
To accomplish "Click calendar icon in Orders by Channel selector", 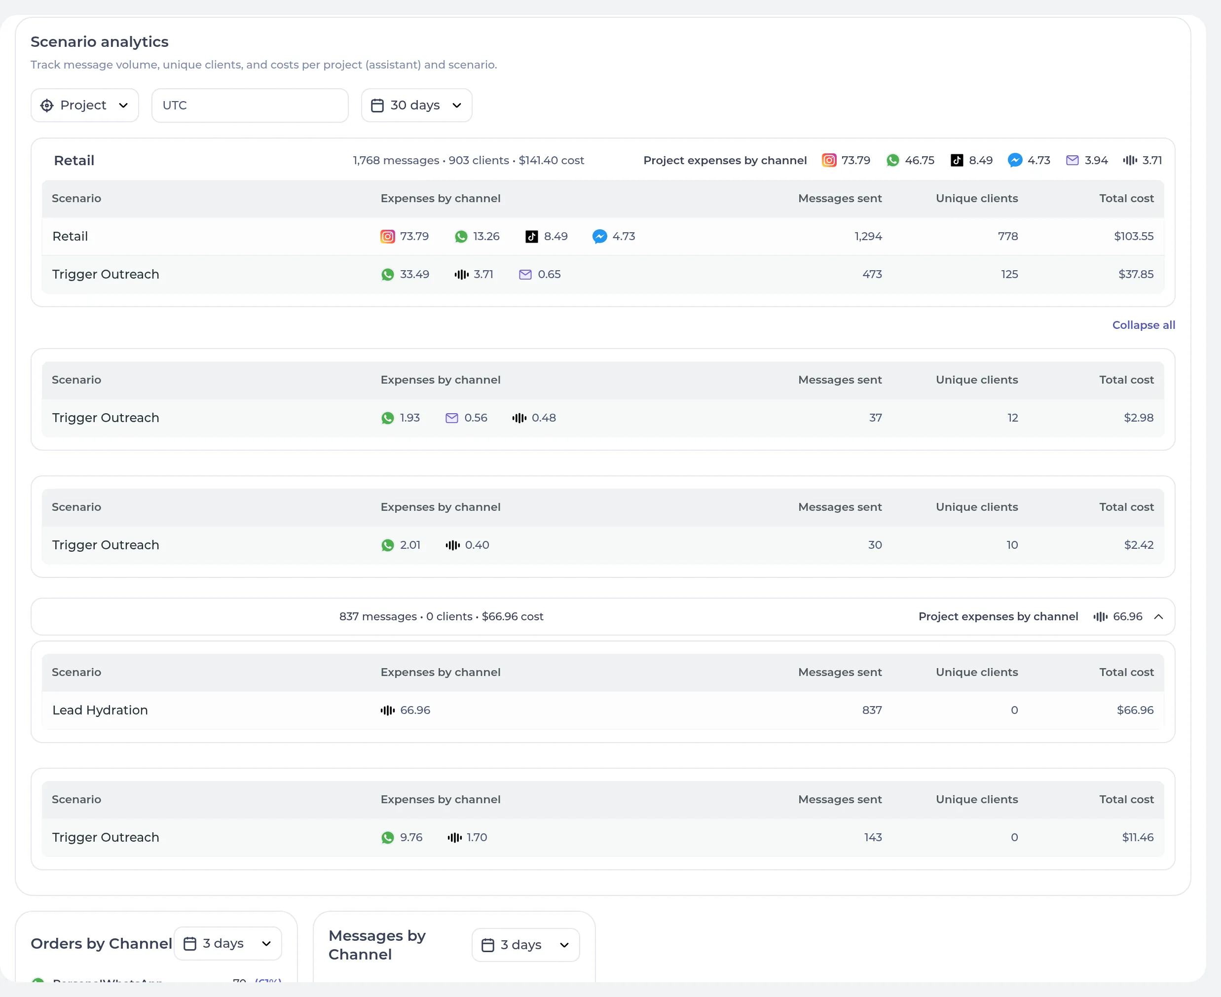I will [189, 944].
